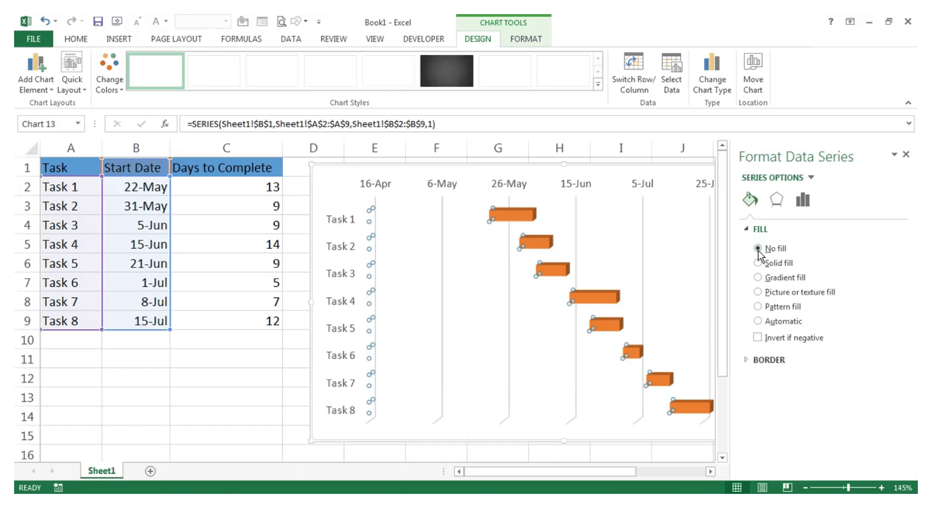Select the Solid fill option
932x508 pixels.
point(757,262)
